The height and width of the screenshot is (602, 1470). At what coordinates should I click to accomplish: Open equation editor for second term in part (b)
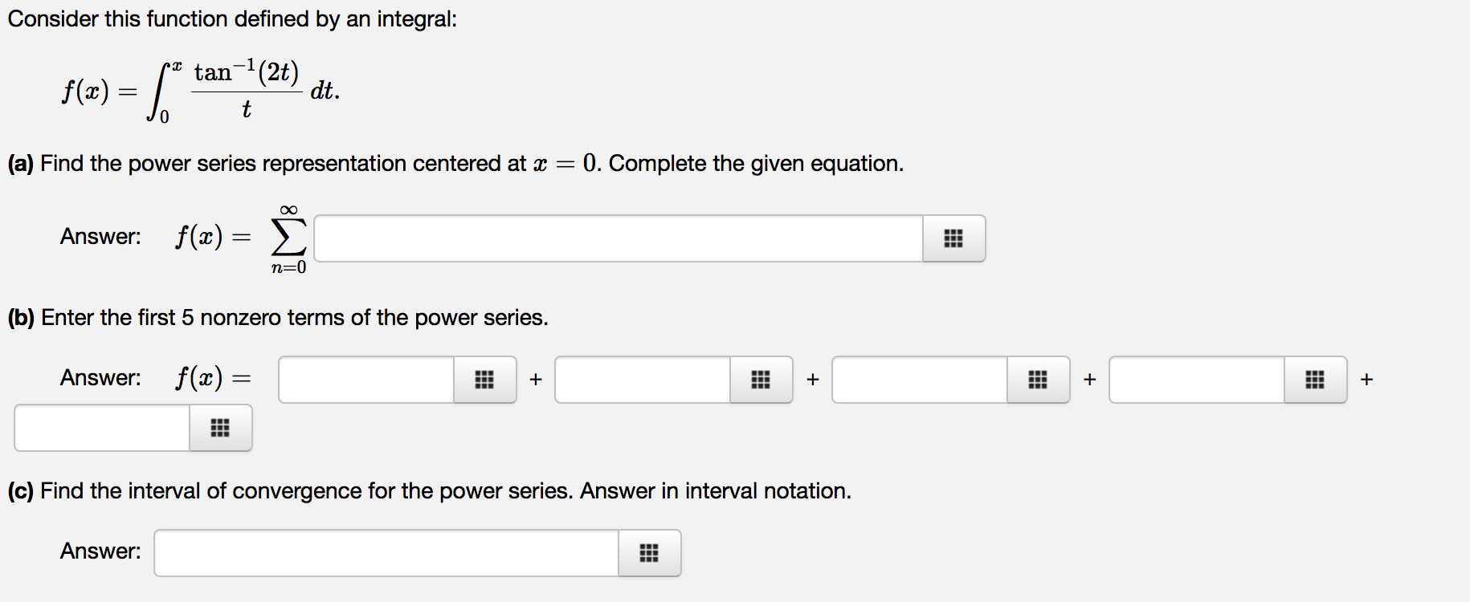762,380
